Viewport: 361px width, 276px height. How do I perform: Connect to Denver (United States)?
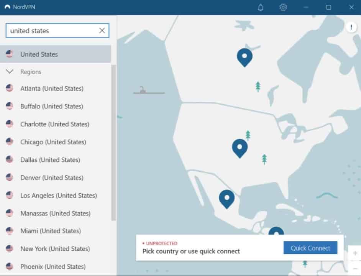click(x=56, y=177)
